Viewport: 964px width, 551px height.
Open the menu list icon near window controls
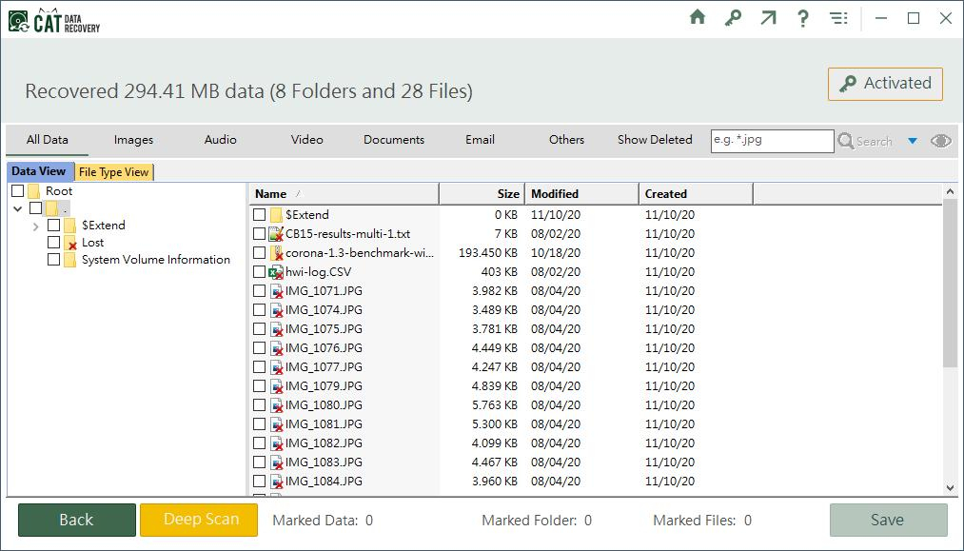838,17
